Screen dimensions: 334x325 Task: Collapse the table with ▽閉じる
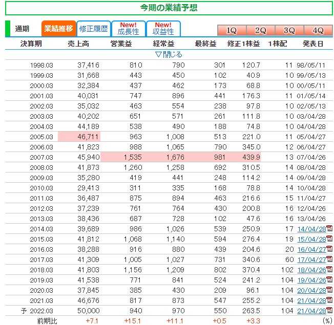(168, 54)
